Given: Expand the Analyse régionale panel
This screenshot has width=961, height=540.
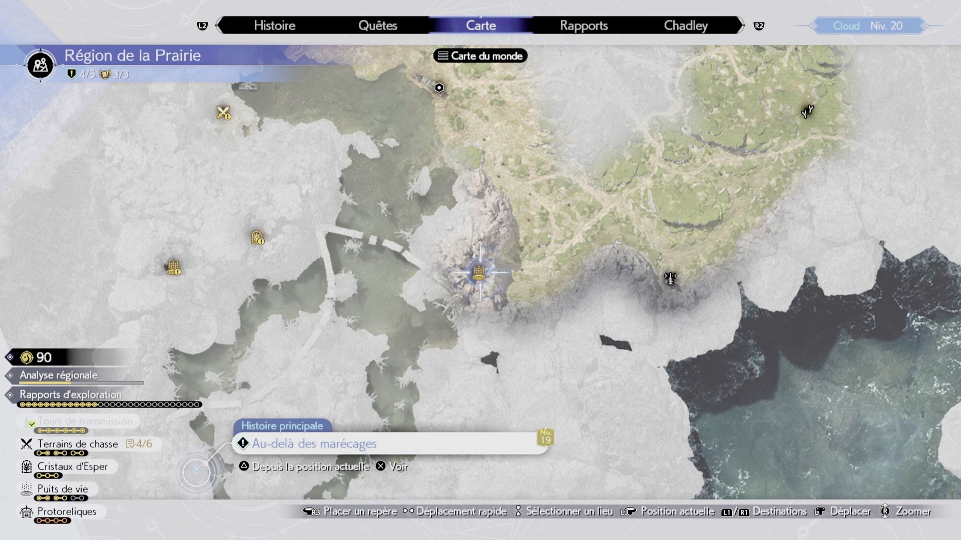Looking at the screenshot, I should [x=58, y=375].
